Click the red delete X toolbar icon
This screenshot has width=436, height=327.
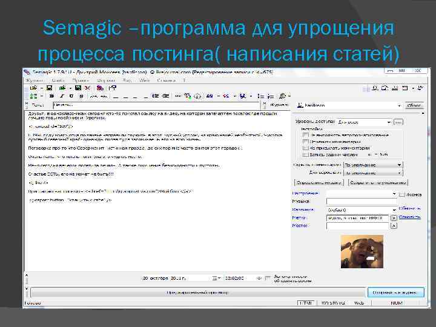click(x=88, y=88)
